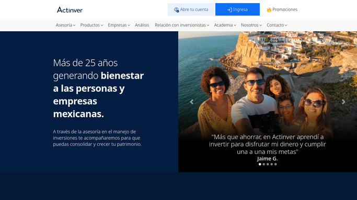The width and height of the screenshot is (357, 200).
Task: Expand the Productos dropdown menu
Action: [x=91, y=25]
